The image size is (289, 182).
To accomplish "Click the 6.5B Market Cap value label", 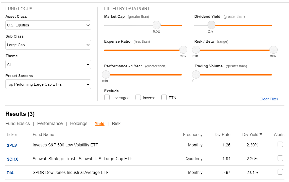I will pos(157,31).
